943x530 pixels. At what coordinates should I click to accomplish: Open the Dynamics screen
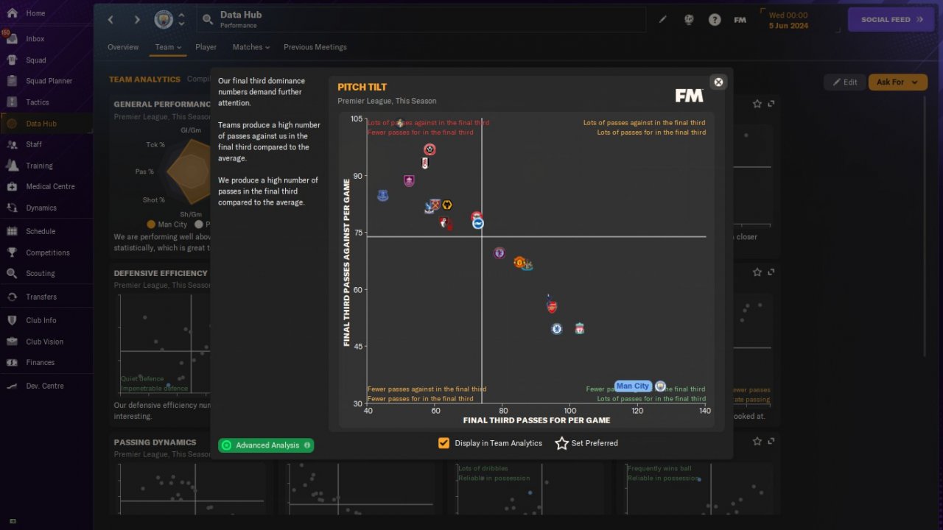point(41,208)
